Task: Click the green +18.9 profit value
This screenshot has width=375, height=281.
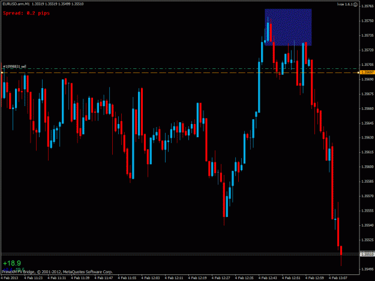Action: coord(12,264)
